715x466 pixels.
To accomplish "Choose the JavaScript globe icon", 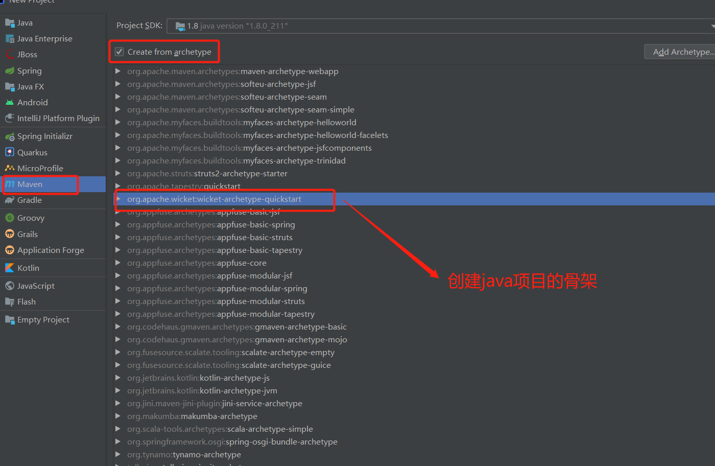I will coord(10,286).
